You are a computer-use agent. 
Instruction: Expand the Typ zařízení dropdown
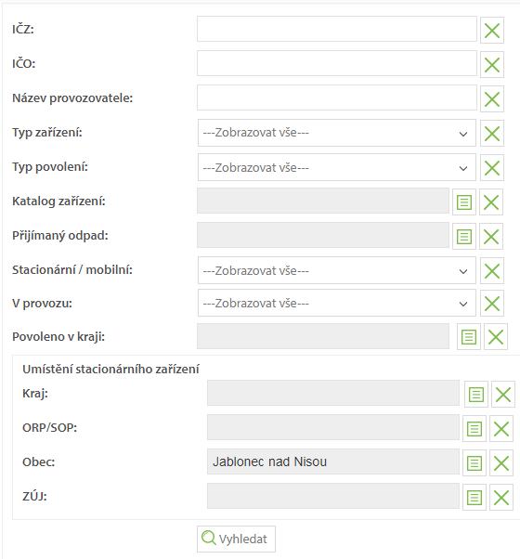[337, 133]
